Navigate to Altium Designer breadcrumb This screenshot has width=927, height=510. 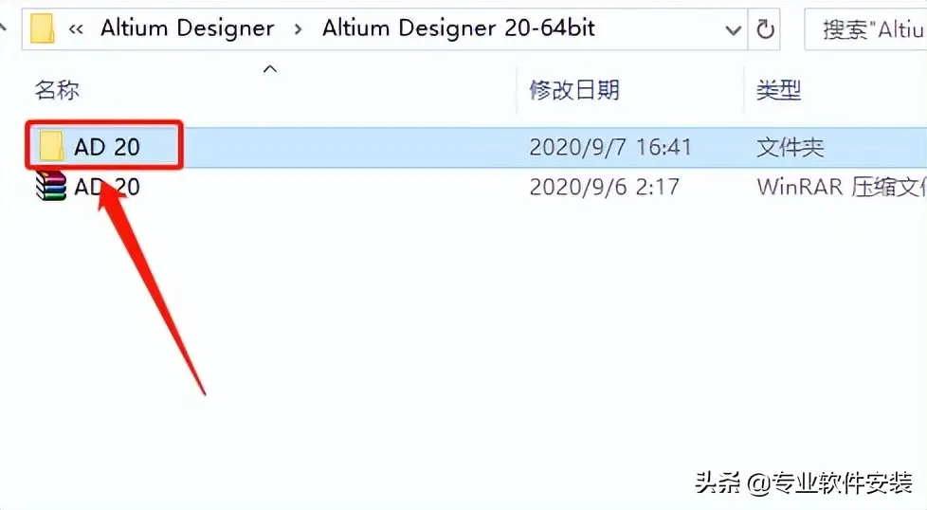tap(188, 28)
